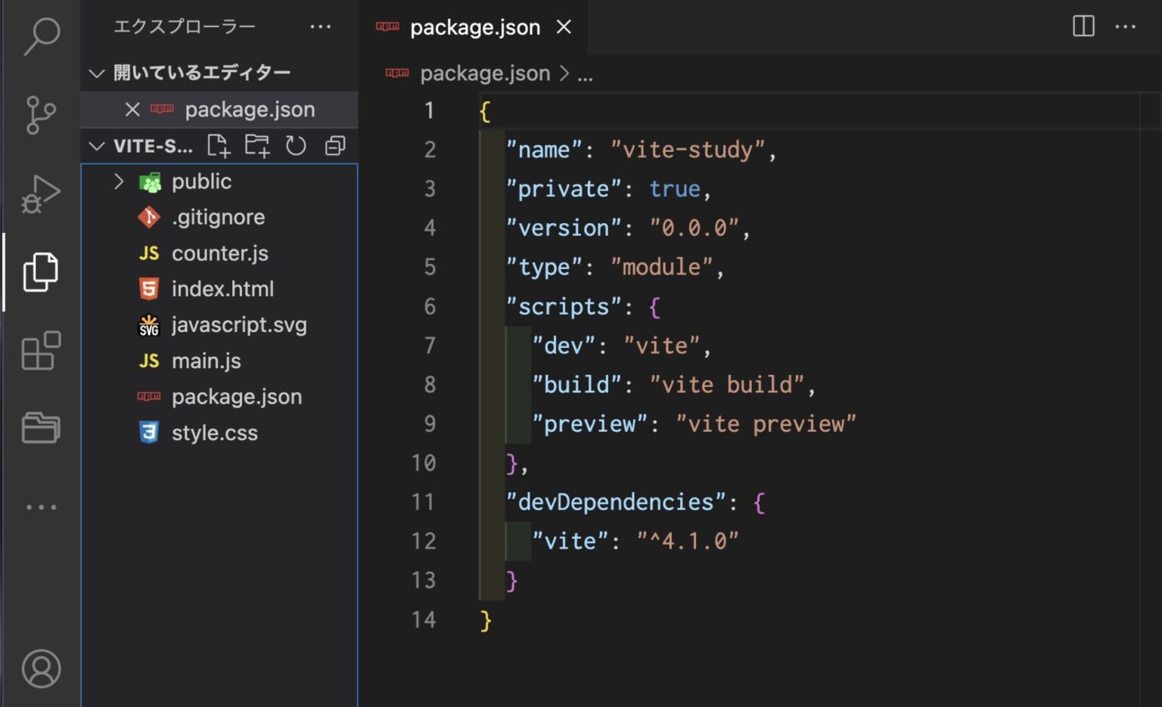Select counter.js in the file tree
1162x707 pixels.
220,253
